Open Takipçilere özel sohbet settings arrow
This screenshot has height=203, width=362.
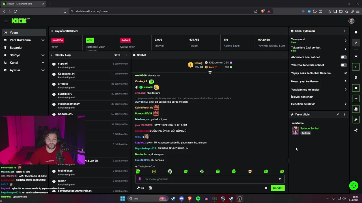(345, 49)
